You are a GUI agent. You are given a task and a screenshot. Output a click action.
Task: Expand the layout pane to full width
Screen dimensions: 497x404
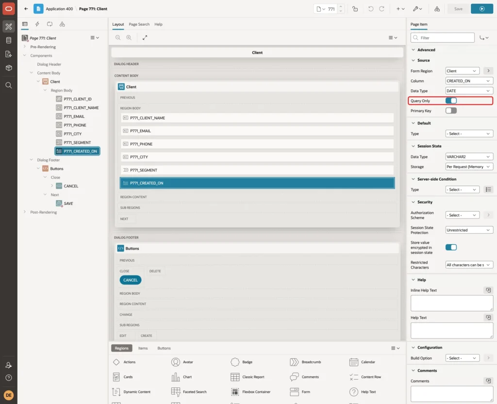(x=145, y=37)
